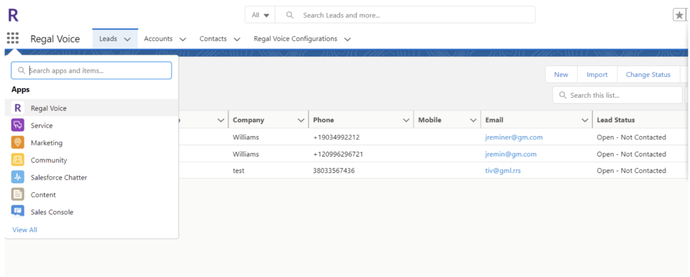Click the Service app icon

(18, 125)
